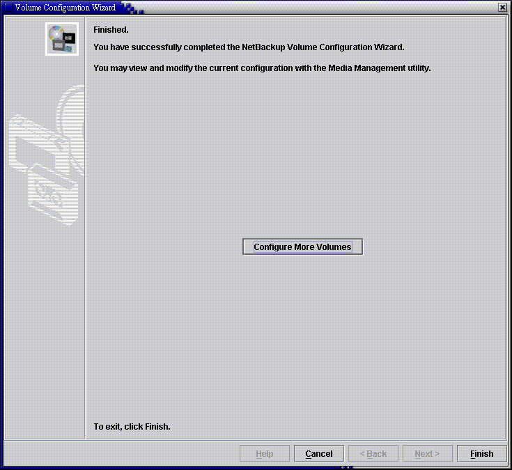This screenshot has height=470, width=512.
Task: Click the greyed-out Back button
Action: tap(373, 454)
